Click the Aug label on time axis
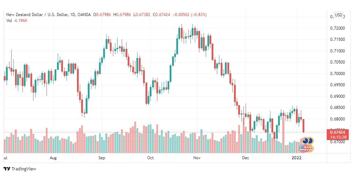354x175 pixels. (53, 158)
